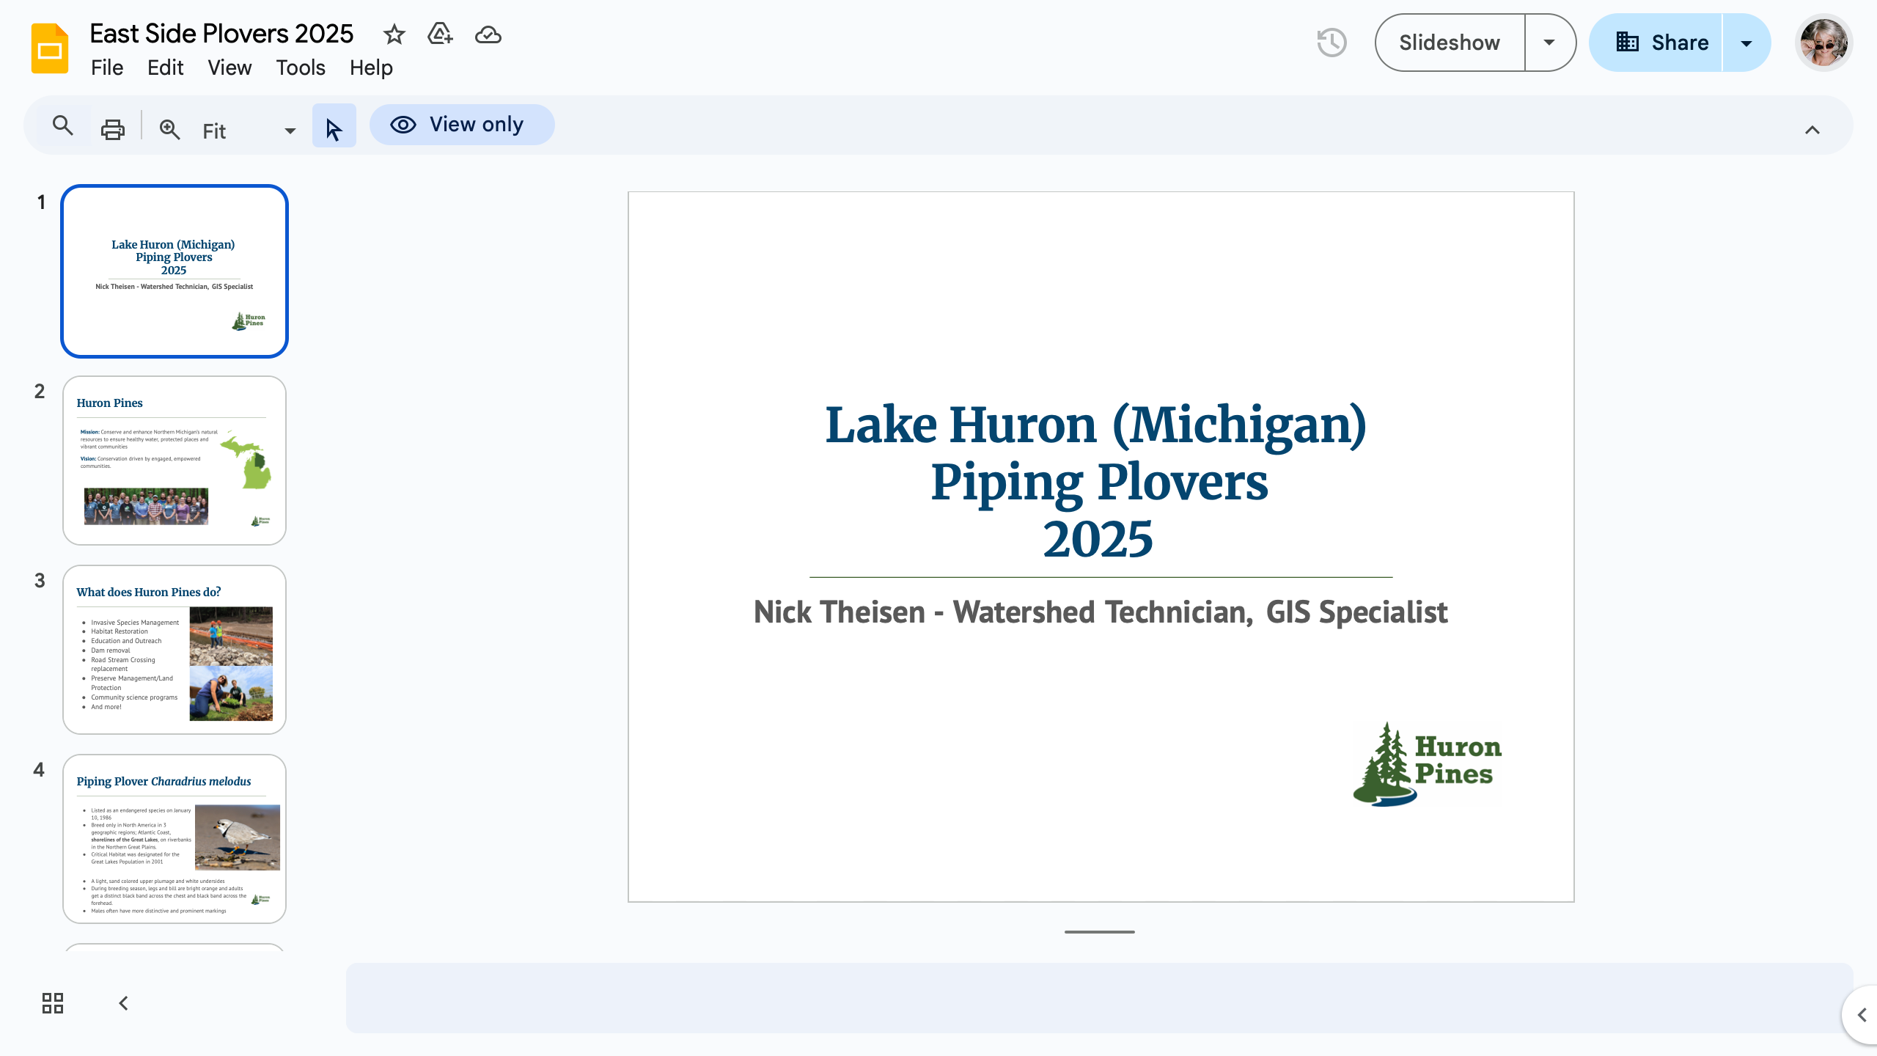Open the File menu
This screenshot has height=1056, width=1877.
pyautogui.click(x=107, y=67)
